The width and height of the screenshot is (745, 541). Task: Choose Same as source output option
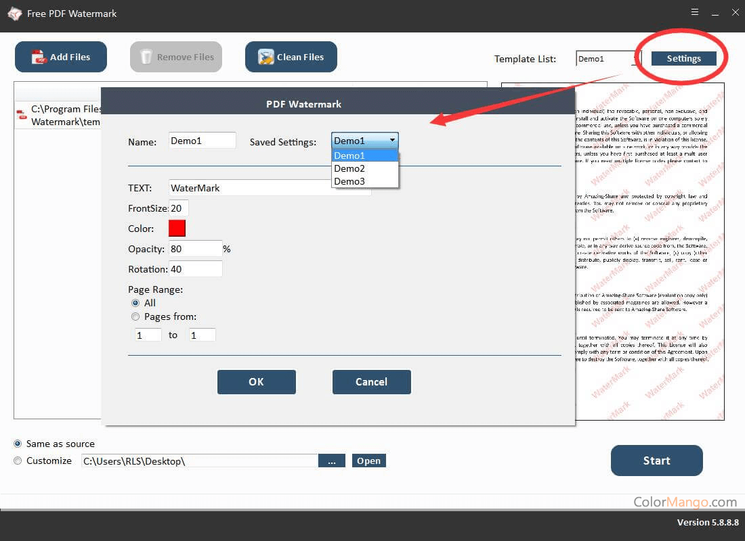[x=18, y=444]
